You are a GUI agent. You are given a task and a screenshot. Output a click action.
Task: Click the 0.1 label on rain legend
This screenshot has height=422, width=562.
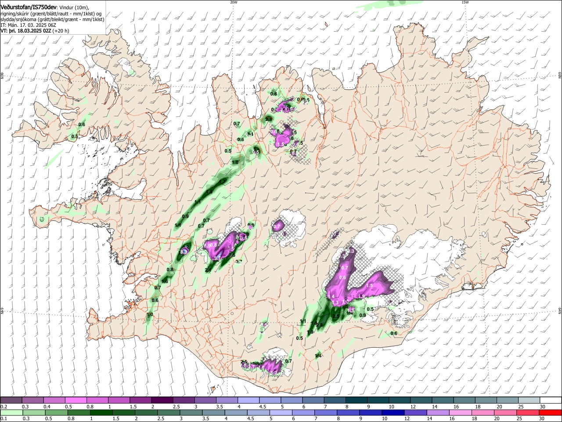click(3, 418)
